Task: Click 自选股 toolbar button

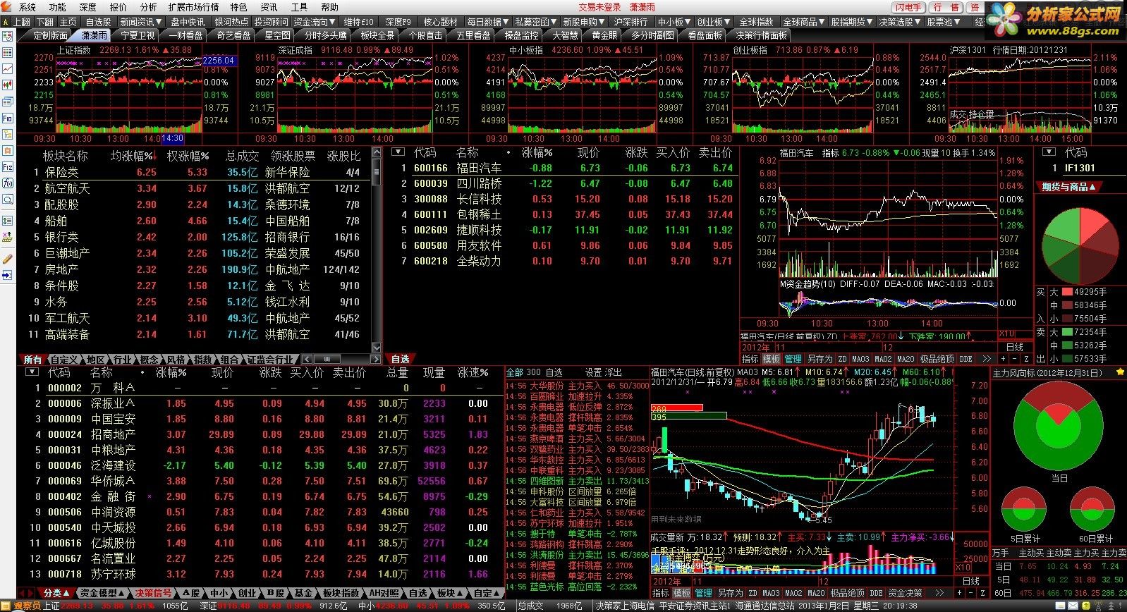Action: (x=99, y=22)
